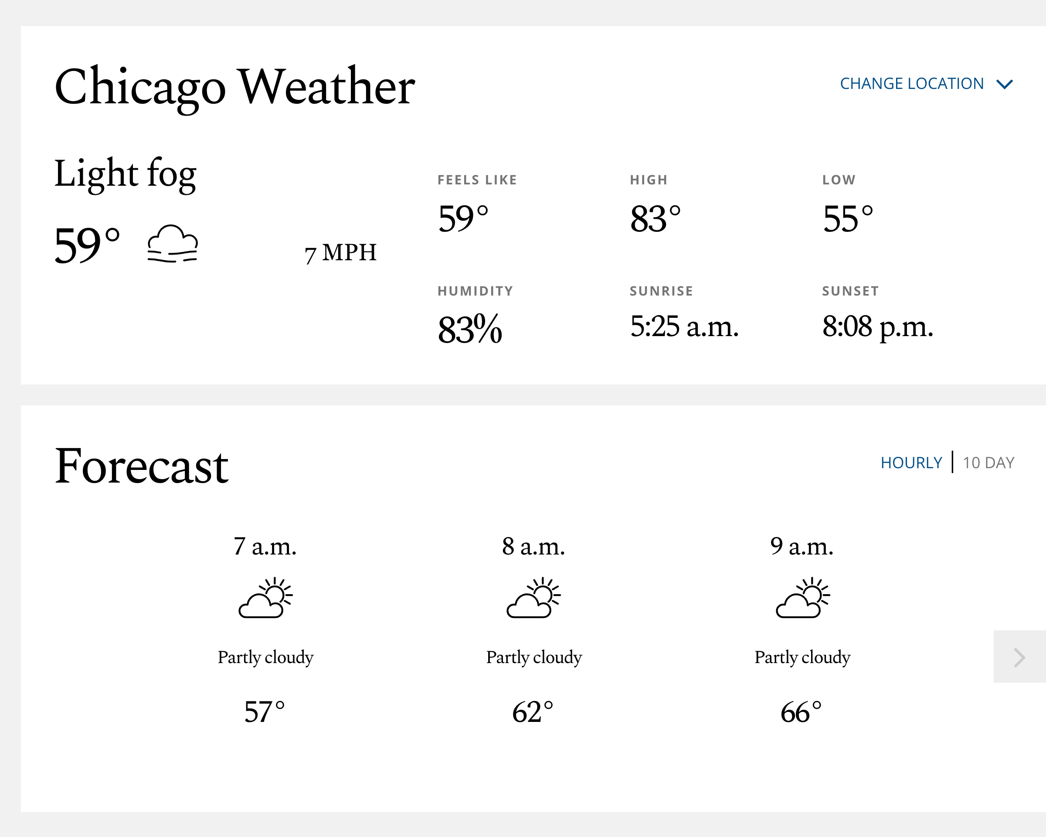This screenshot has width=1046, height=837.
Task: Expand the Change Location chevron arrow
Action: pyautogui.click(x=1004, y=85)
